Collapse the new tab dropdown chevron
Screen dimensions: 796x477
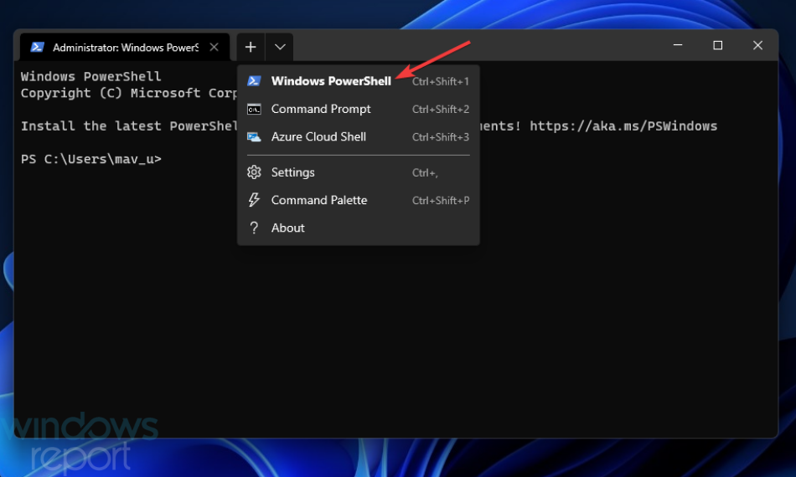280,47
